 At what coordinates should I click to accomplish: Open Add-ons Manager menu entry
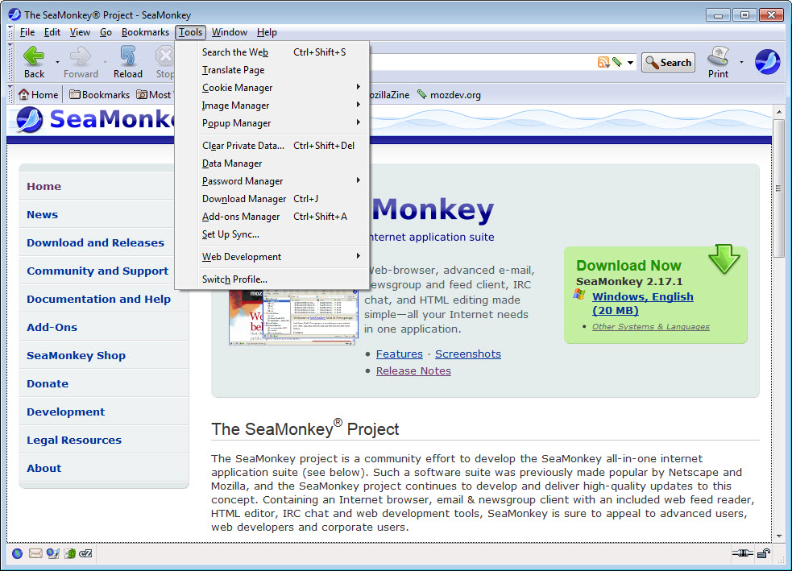[x=272, y=216]
